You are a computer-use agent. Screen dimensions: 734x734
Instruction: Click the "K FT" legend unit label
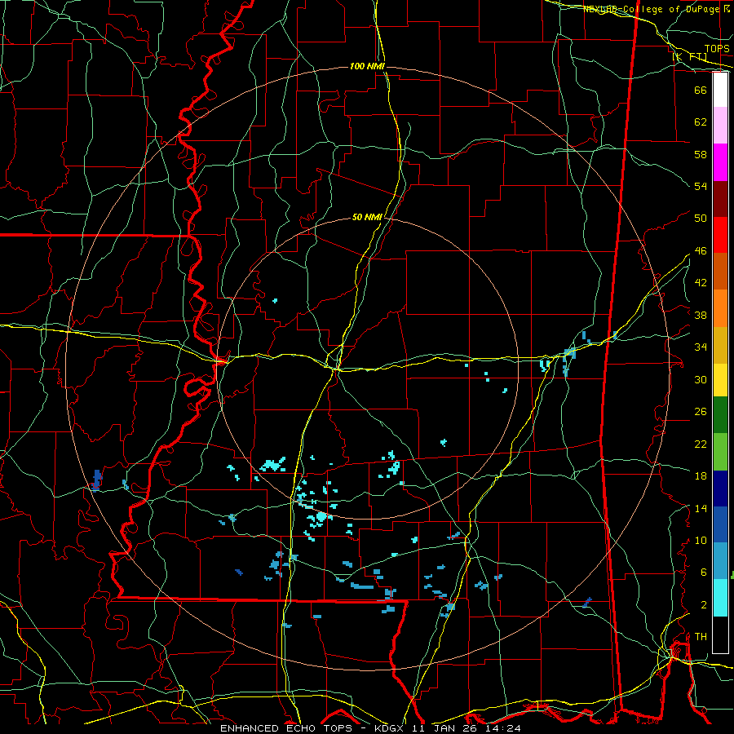point(689,56)
